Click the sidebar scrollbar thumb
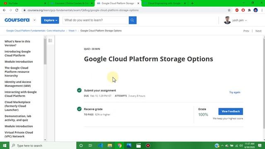The image size is (265, 149). point(45,51)
